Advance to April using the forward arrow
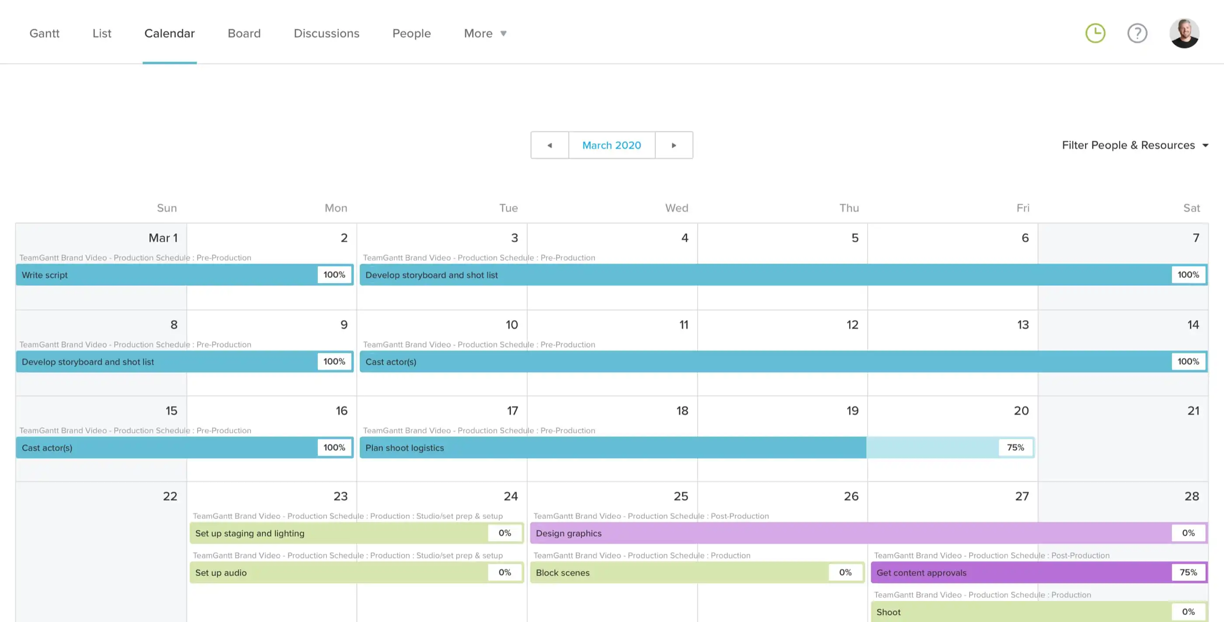 pyautogui.click(x=674, y=145)
